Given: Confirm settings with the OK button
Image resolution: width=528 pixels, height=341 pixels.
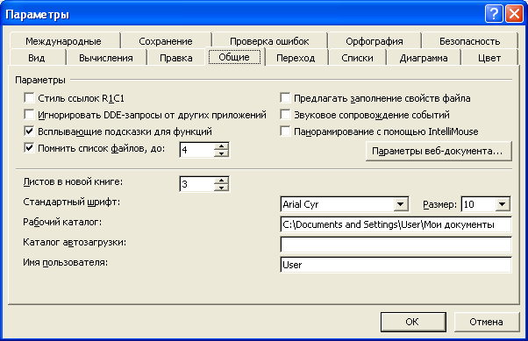Looking at the screenshot, I should pos(413,322).
